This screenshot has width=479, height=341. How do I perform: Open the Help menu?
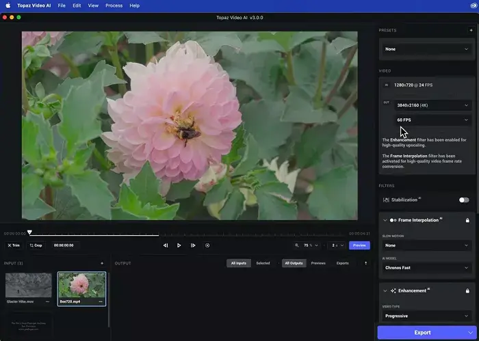(134, 5)
